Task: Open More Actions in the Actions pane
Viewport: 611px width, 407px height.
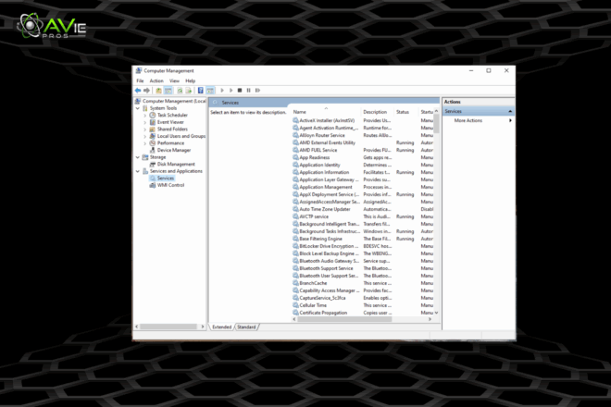Action: click(468, 120)
